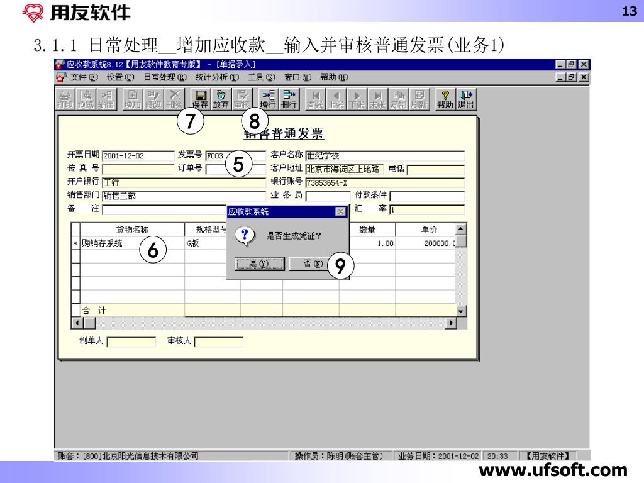Click the 输出 (Output) toolbar icon
The image size is (644, 483).
(x=106, y=99)
